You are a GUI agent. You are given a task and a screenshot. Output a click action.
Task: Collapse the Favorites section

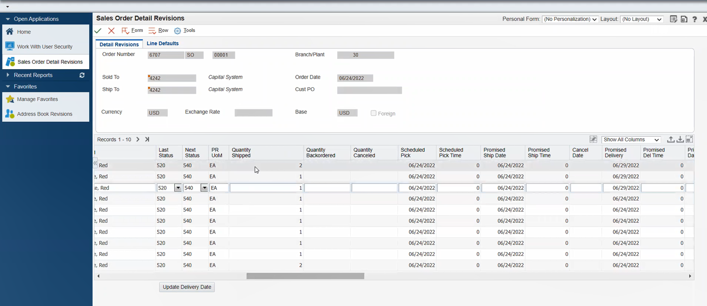tap(8, 87)
